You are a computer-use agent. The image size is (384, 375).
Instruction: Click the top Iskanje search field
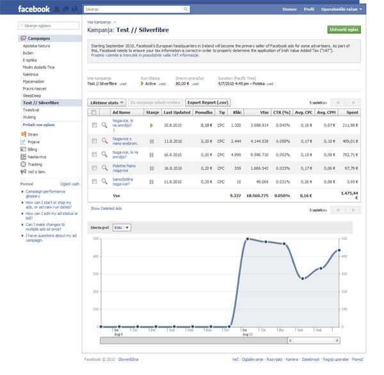[134, 10]
